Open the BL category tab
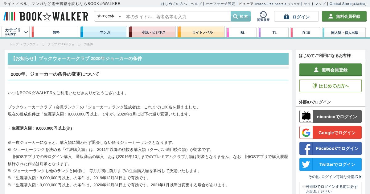The height and width of the screenshot is (194, 370). tap(241, 32)
